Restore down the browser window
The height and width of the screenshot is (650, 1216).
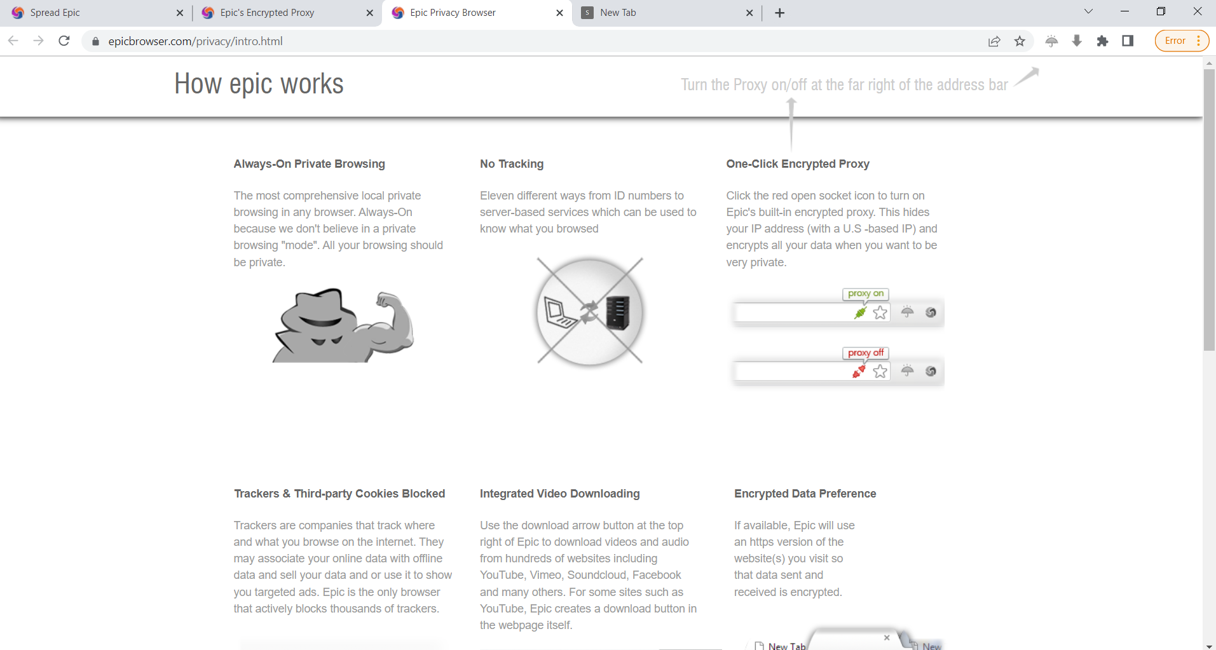click(1161, 11)
